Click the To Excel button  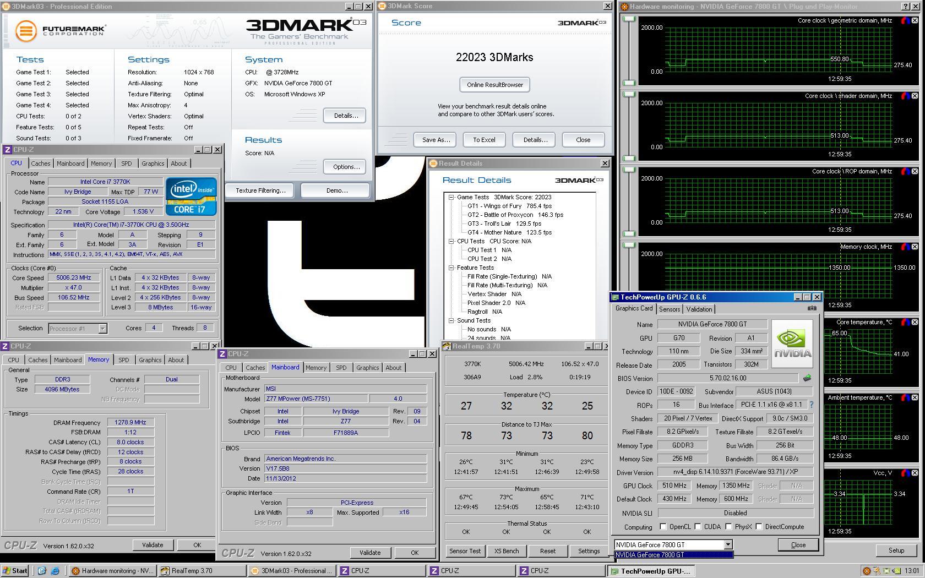(484, 140)
